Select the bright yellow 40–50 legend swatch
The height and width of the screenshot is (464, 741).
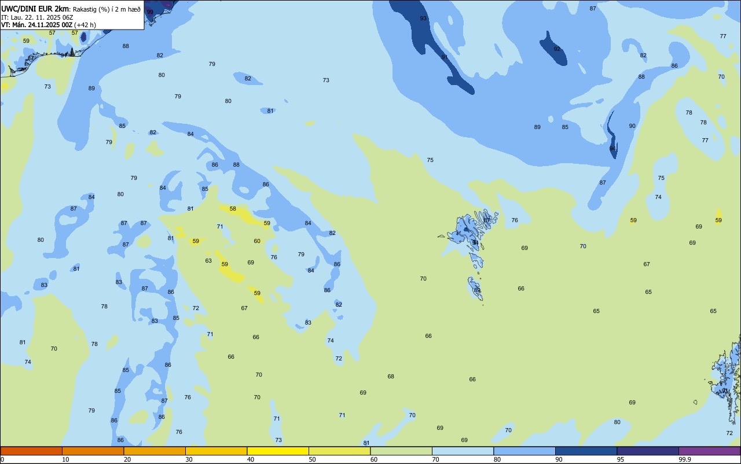(278, 451)
